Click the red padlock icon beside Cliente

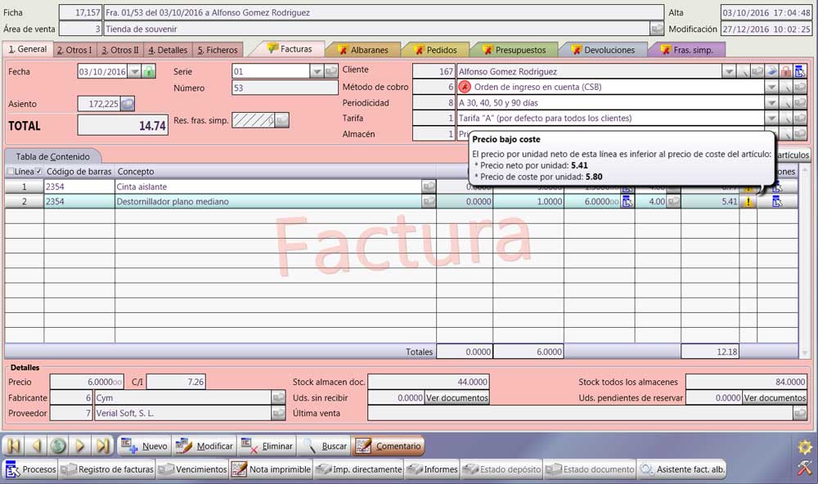click(785, 72)
